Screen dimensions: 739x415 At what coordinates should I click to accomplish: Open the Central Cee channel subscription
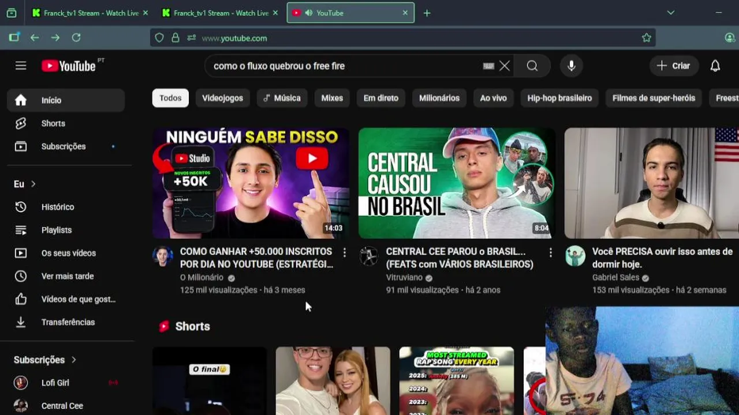point(66,406)
